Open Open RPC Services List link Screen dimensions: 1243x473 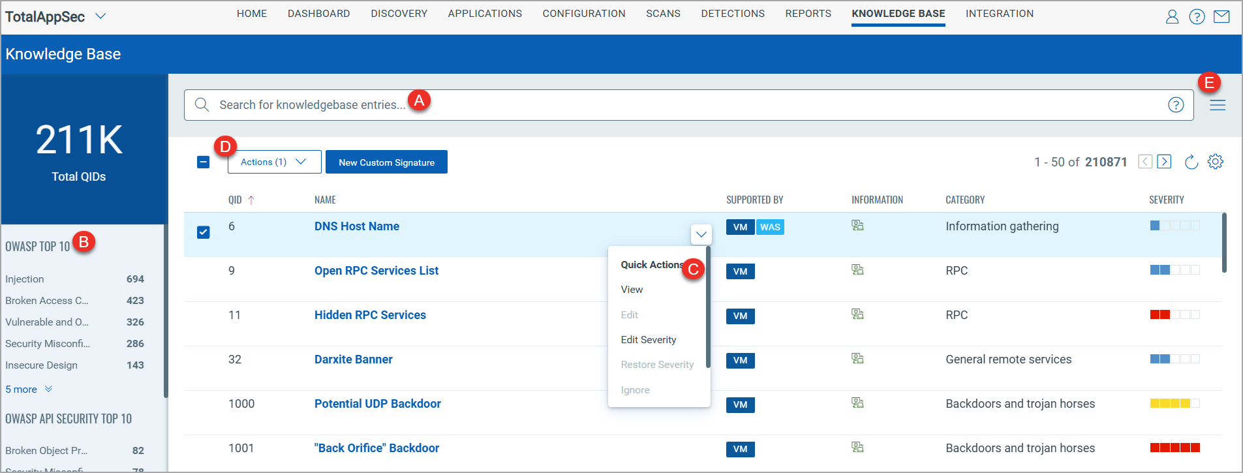[376, 271]
